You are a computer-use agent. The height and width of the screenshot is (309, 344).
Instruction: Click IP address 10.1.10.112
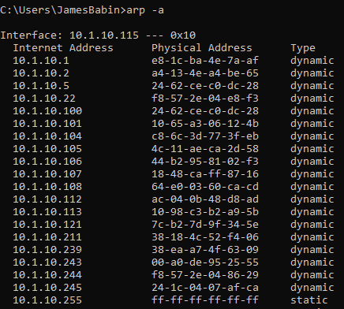pyautogui.click(x=47, y=199)
